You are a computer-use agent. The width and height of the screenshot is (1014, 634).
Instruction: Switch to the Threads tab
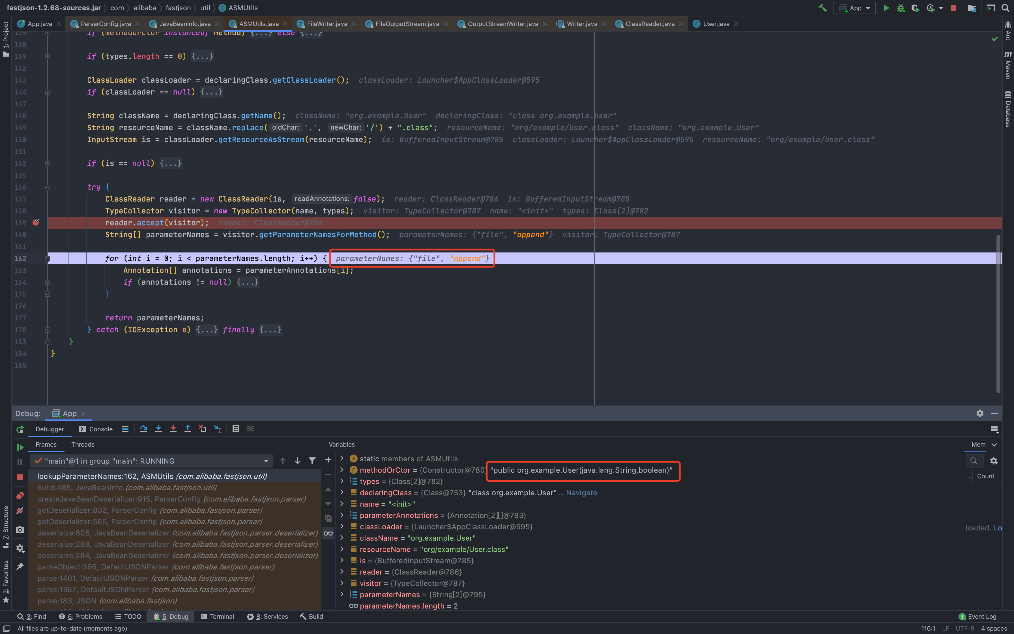pyautogui.click(x=83, y=444)
